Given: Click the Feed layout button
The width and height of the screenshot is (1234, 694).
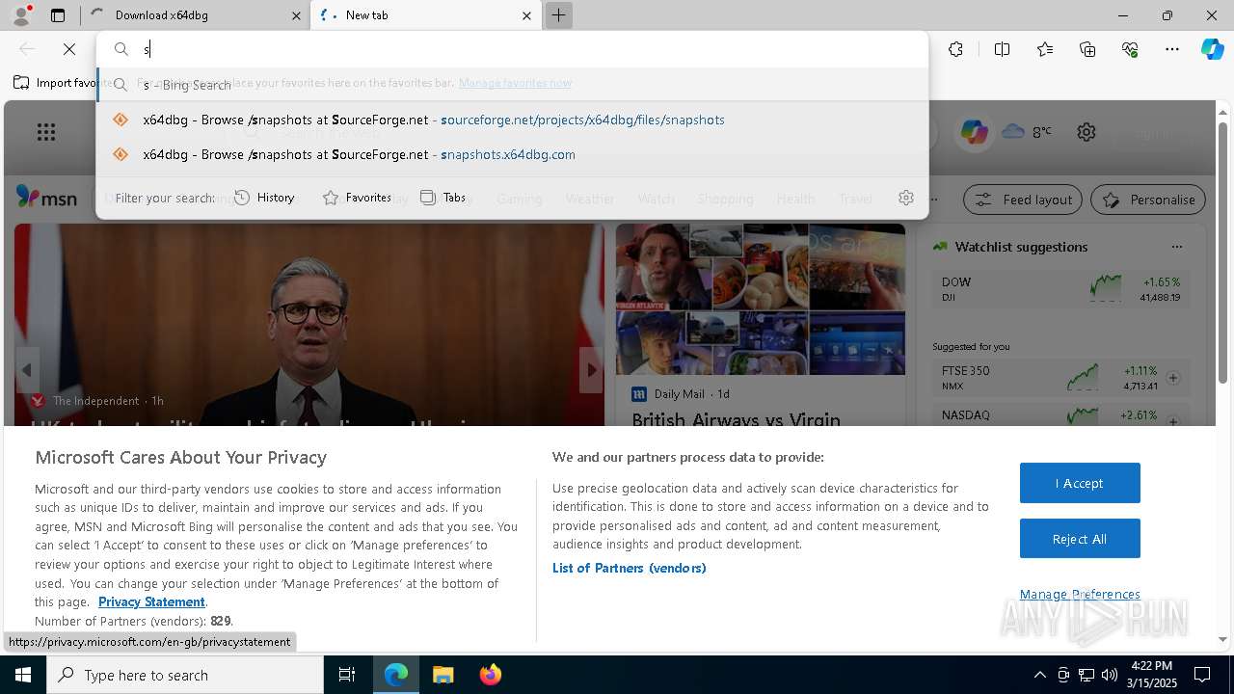Looking at the screenshot, I should 1024,200.
